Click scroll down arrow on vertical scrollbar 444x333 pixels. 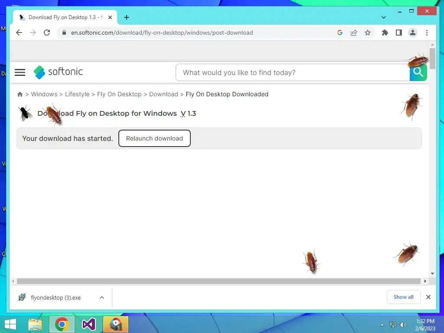[x=432, y=274]
